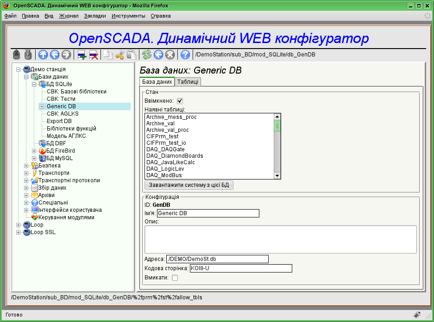Enable the Вмикати checkbox
434x322 pixels.
click(175, 278)
